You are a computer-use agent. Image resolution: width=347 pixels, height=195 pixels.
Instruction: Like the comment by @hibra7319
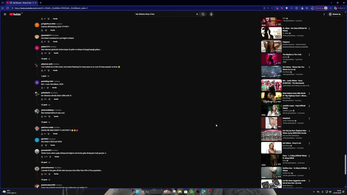tap(42, 53)
